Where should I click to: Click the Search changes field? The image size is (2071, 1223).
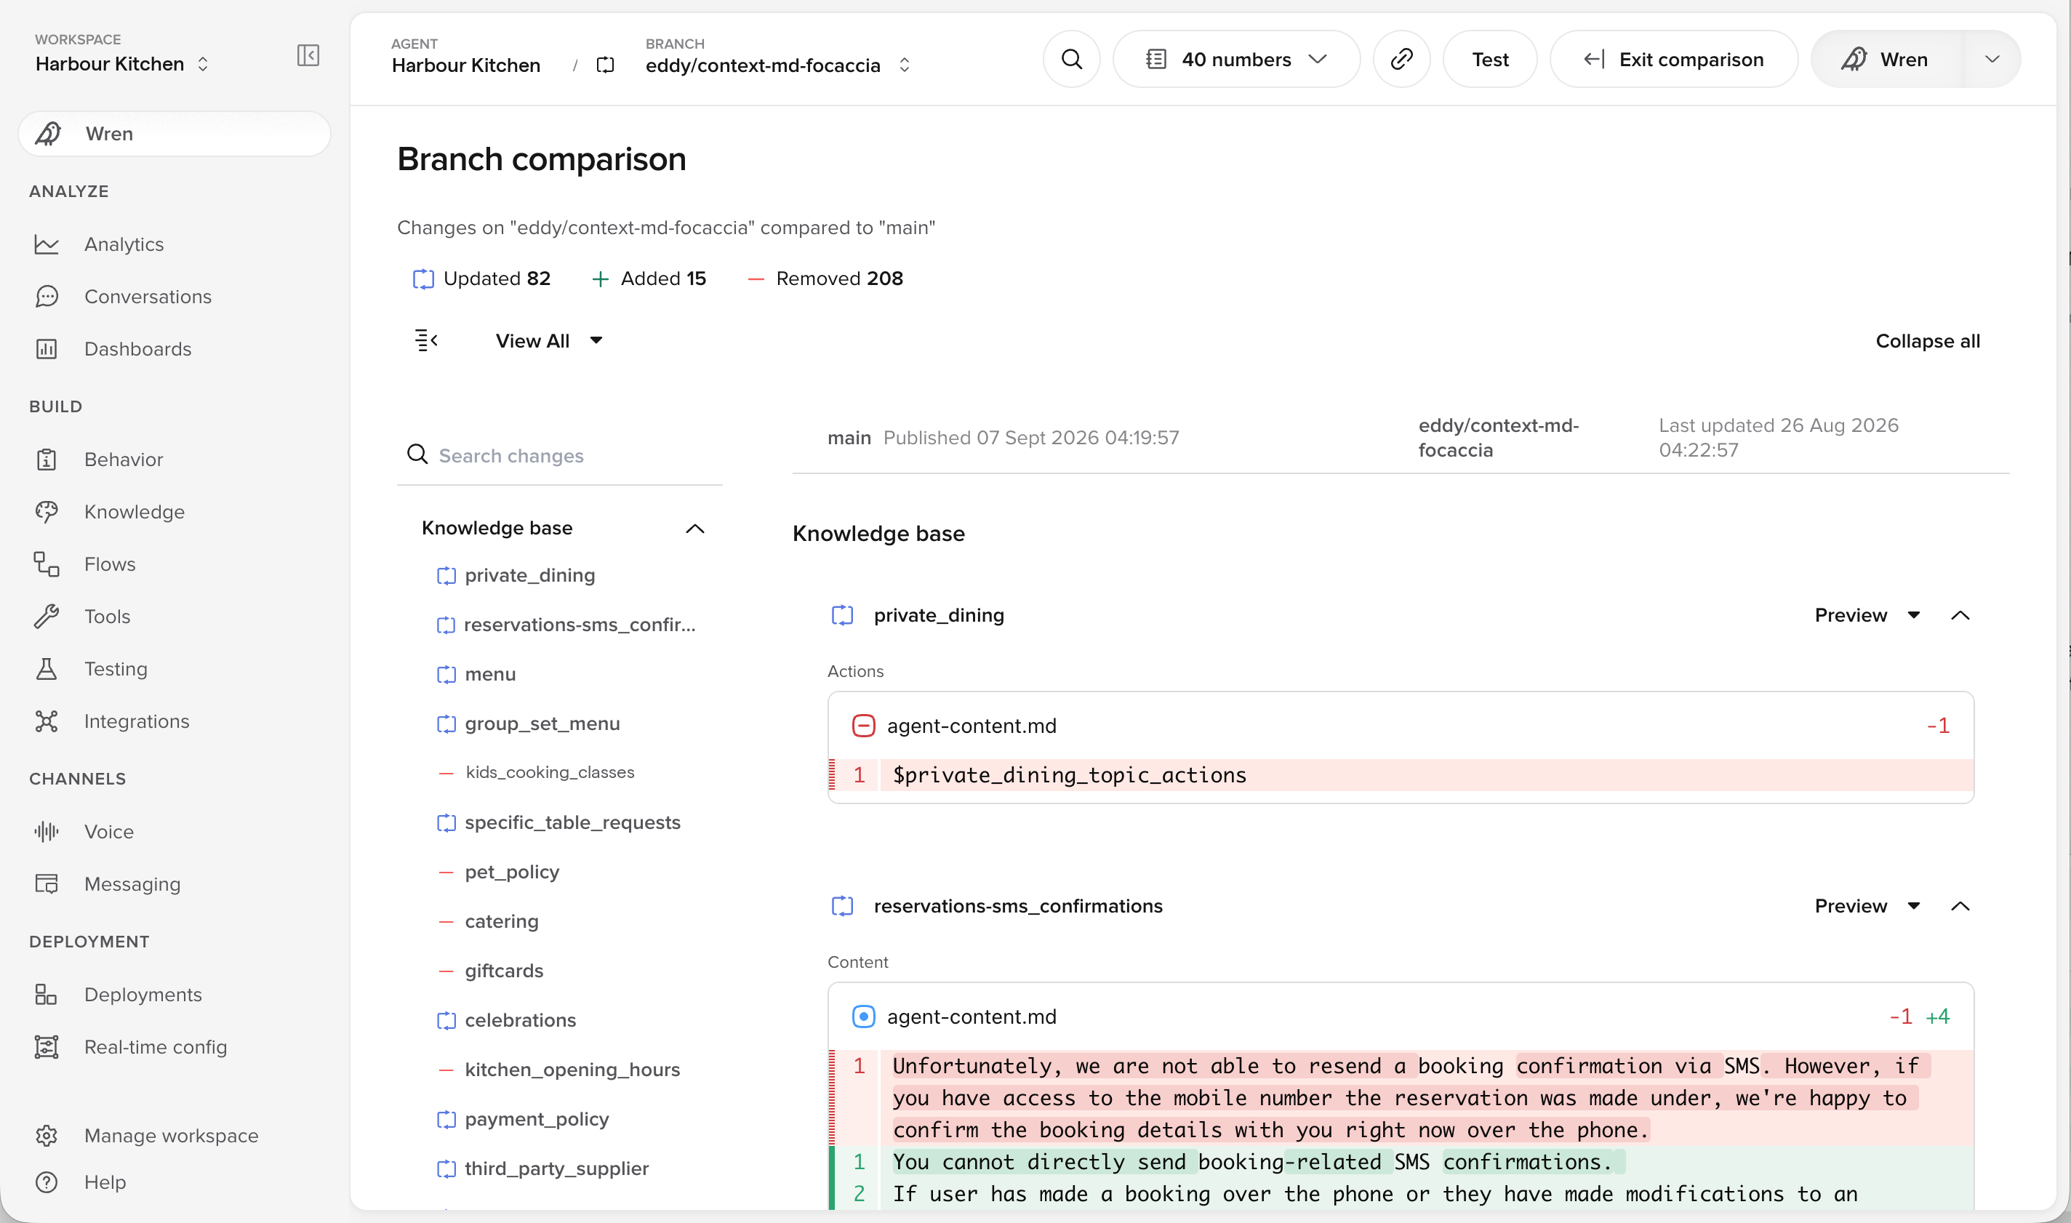pos(560,456)
